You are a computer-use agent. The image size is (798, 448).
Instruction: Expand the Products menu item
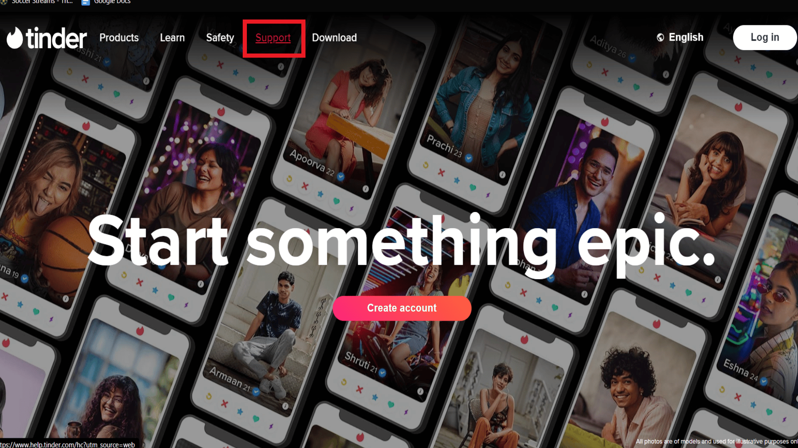click(118, 37)
